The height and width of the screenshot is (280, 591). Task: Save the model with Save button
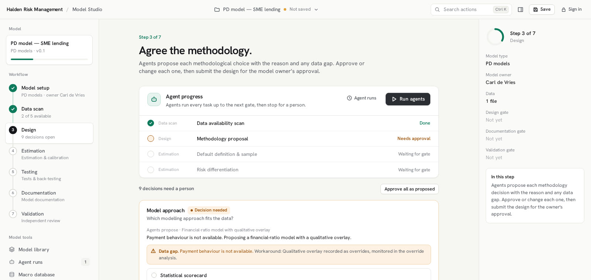pos(542,10)
